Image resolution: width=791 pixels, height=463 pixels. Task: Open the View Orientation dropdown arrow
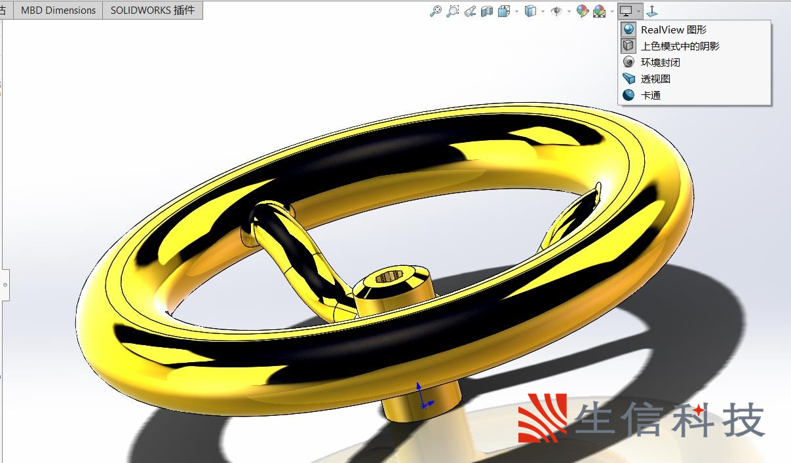click(516, 11)
